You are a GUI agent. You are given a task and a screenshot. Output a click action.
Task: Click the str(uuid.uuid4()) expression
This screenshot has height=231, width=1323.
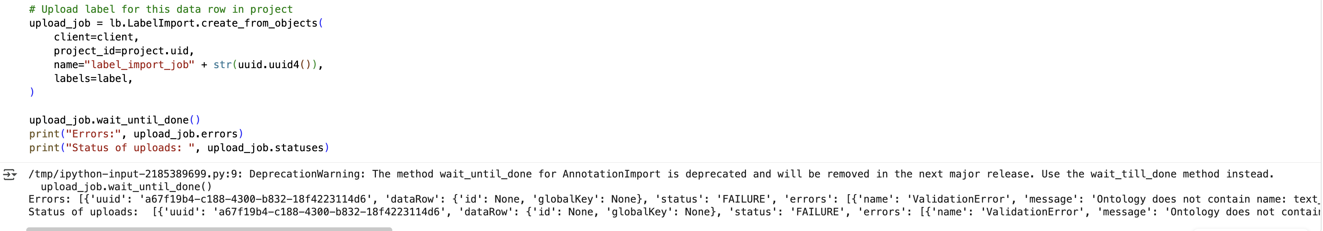coord(265,65)
